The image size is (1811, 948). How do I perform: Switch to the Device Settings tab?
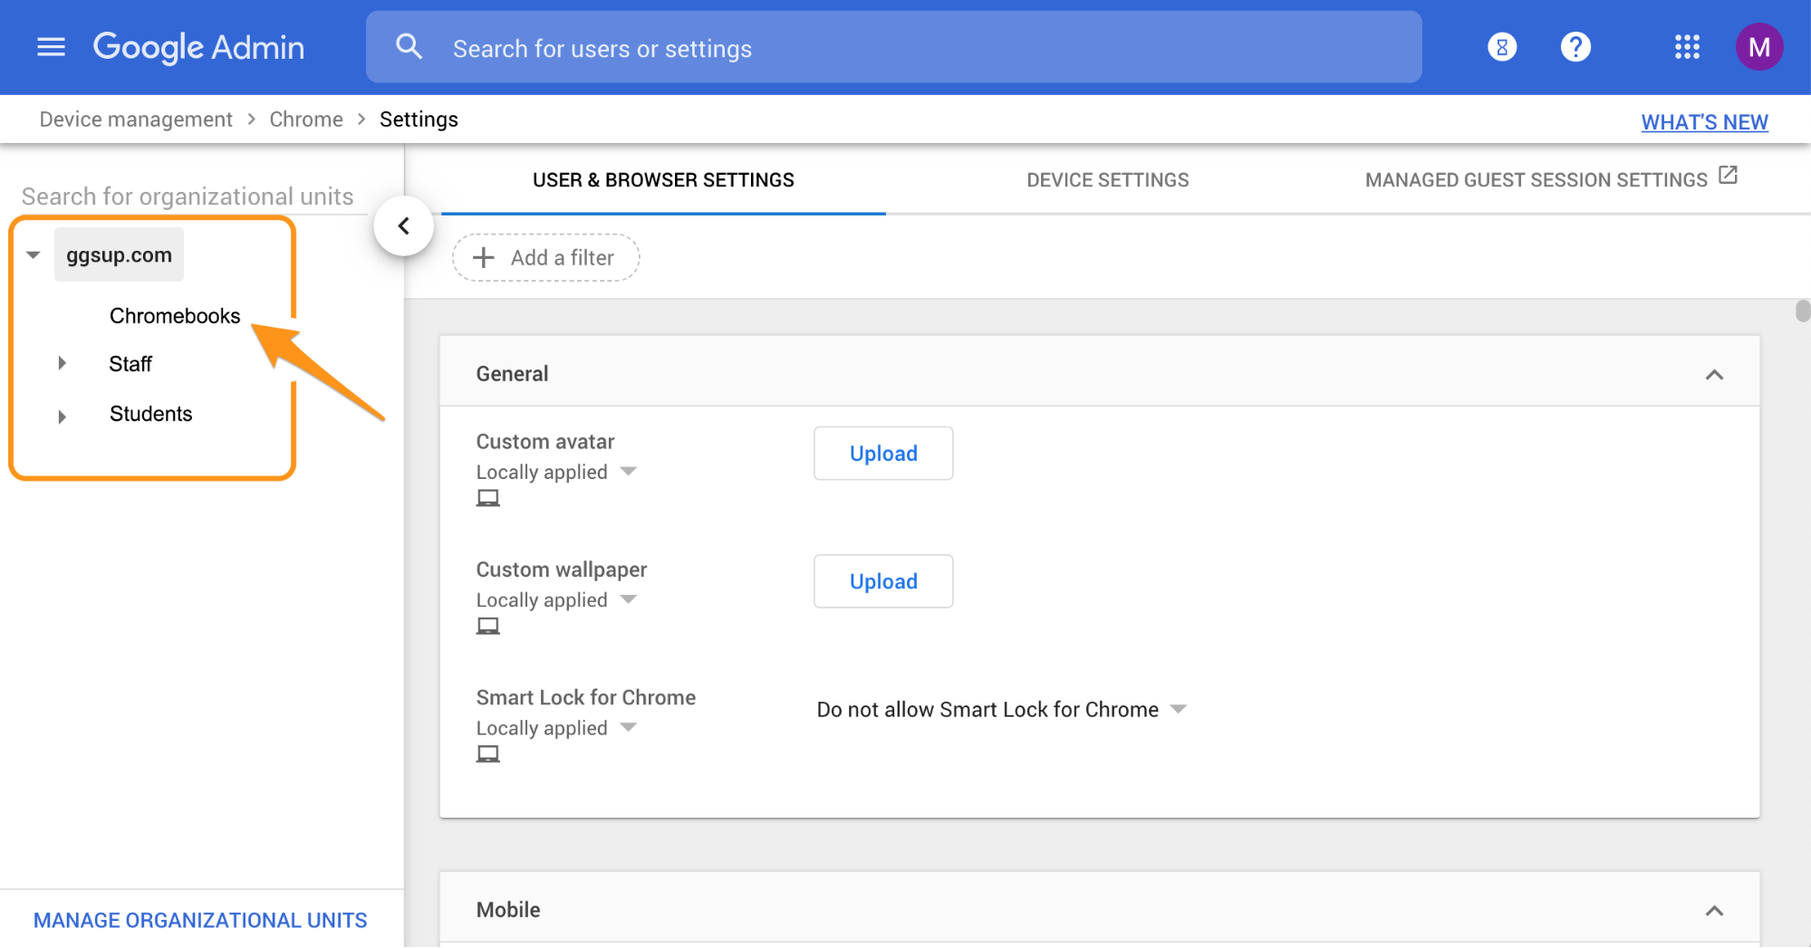coord(1107,180)
